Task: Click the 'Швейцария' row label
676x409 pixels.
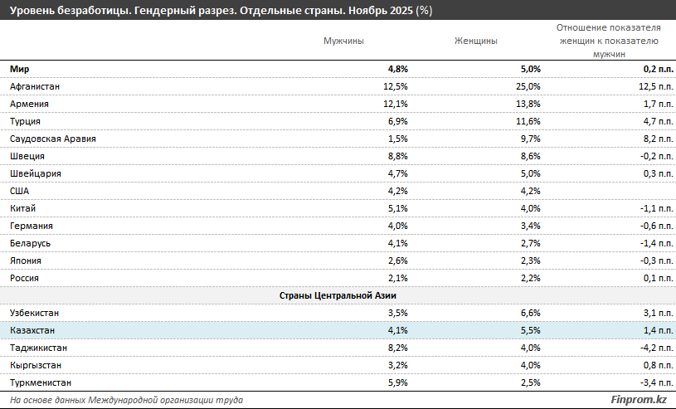Action: click(x=36, y=173)
